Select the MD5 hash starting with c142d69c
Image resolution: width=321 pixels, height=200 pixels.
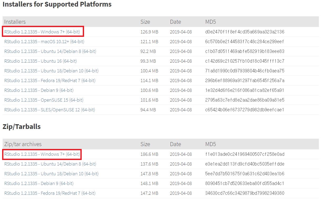245,61
